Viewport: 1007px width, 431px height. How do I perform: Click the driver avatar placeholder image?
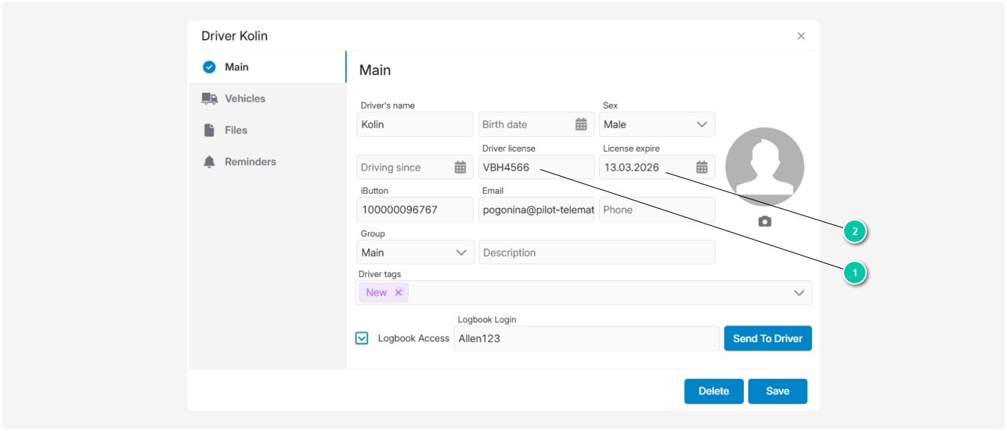(764, 167)
